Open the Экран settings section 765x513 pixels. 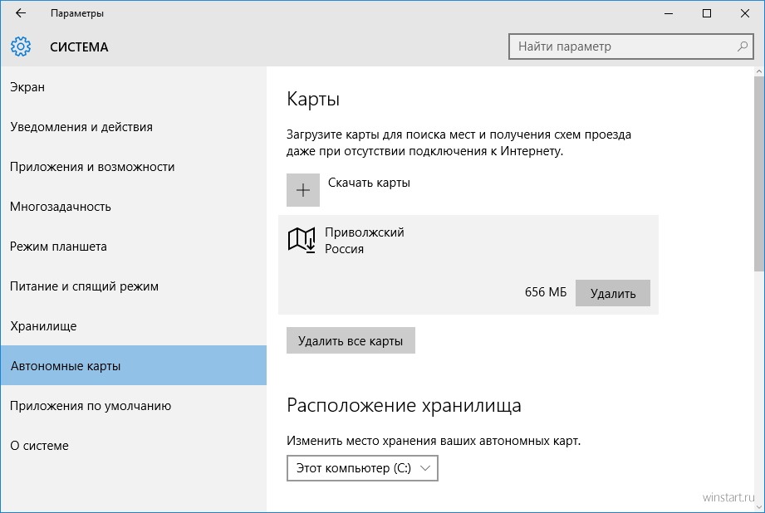27,87
